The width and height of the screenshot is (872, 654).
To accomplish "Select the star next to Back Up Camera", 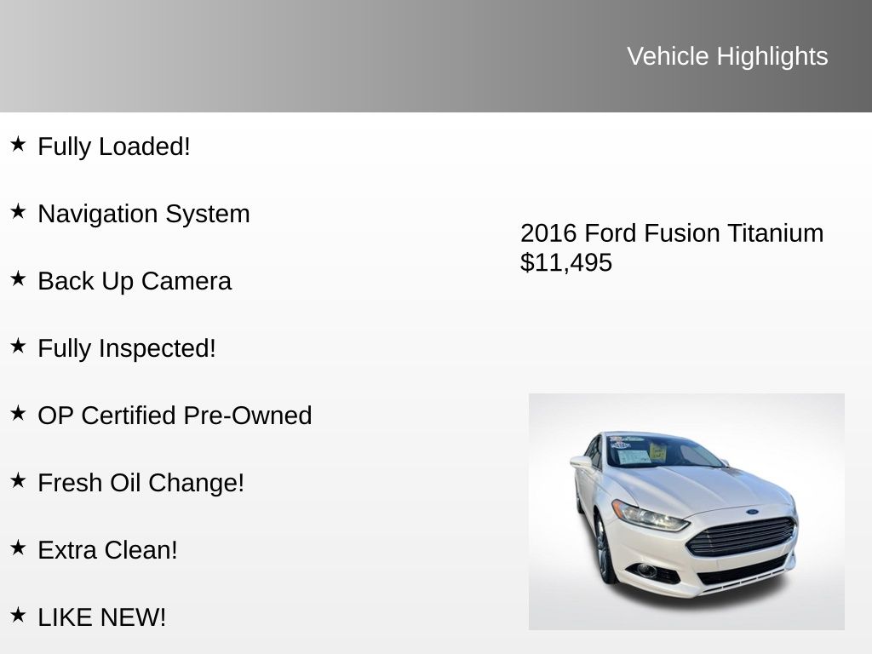I will click(18, 278).
